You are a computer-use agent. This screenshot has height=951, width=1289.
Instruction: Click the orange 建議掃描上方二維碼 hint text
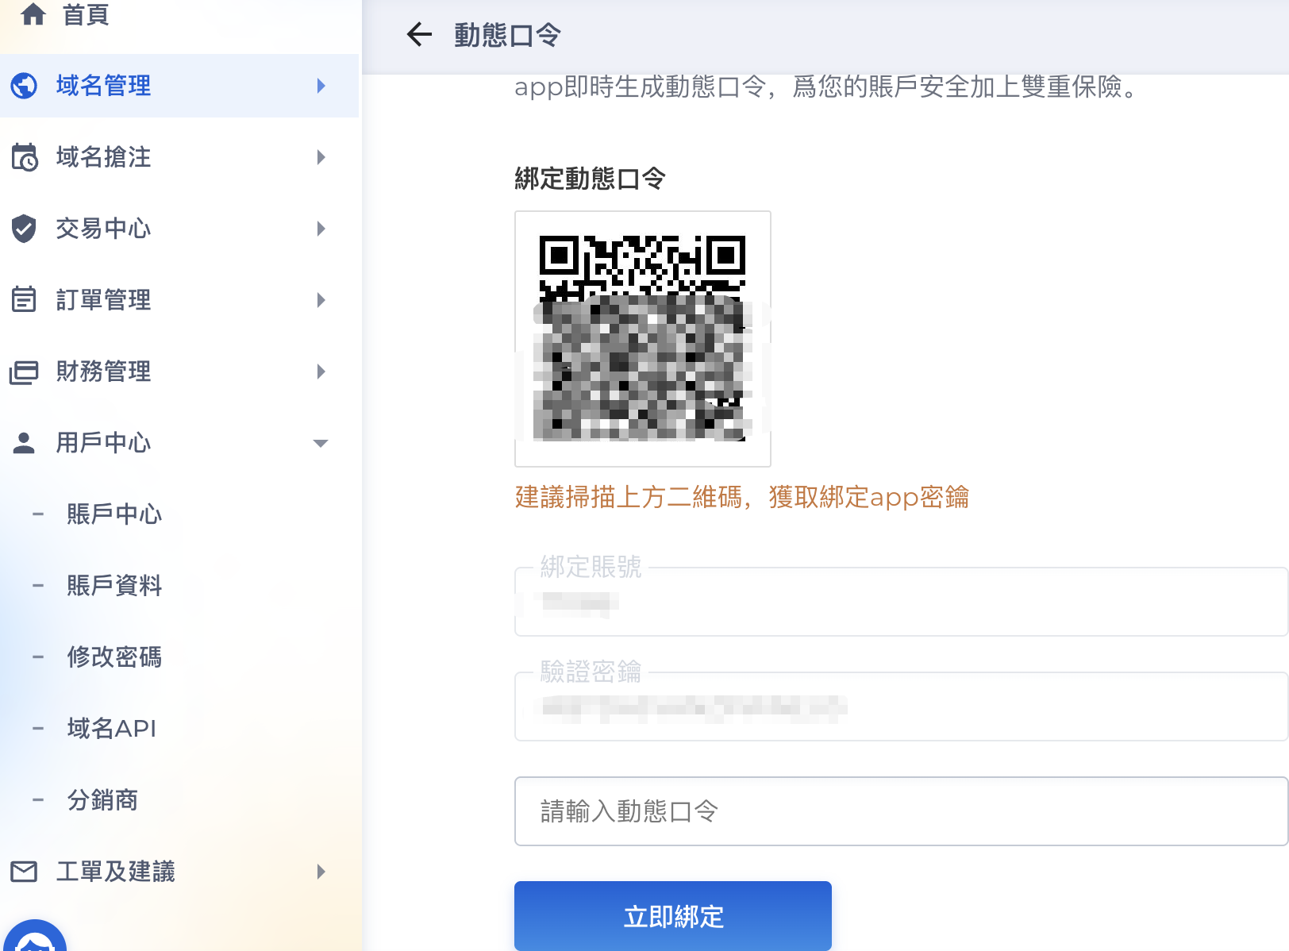742,497
